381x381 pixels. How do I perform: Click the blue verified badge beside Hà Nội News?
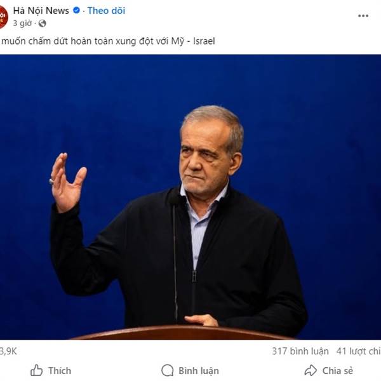(76, 10)
